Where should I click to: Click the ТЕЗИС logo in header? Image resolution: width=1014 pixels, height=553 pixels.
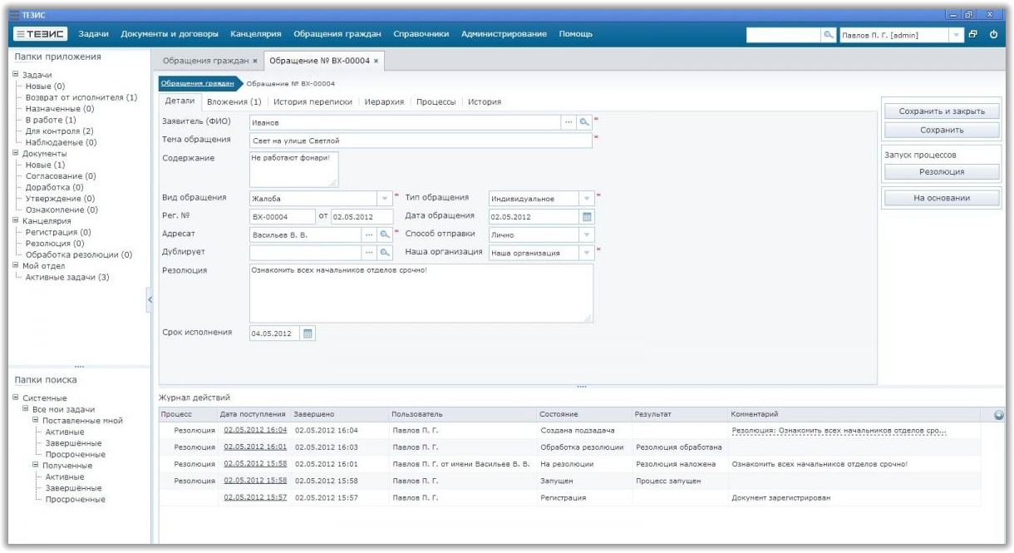(42, 34)
